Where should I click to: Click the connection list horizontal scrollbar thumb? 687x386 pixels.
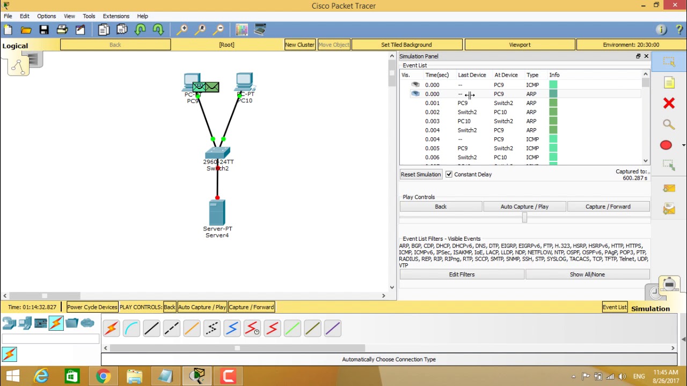click(237, 348)
